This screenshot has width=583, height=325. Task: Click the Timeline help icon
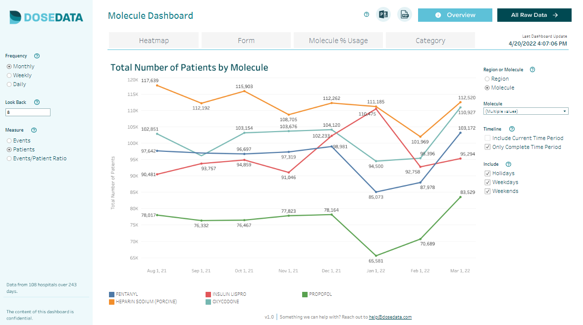click(x=512, y=129)
